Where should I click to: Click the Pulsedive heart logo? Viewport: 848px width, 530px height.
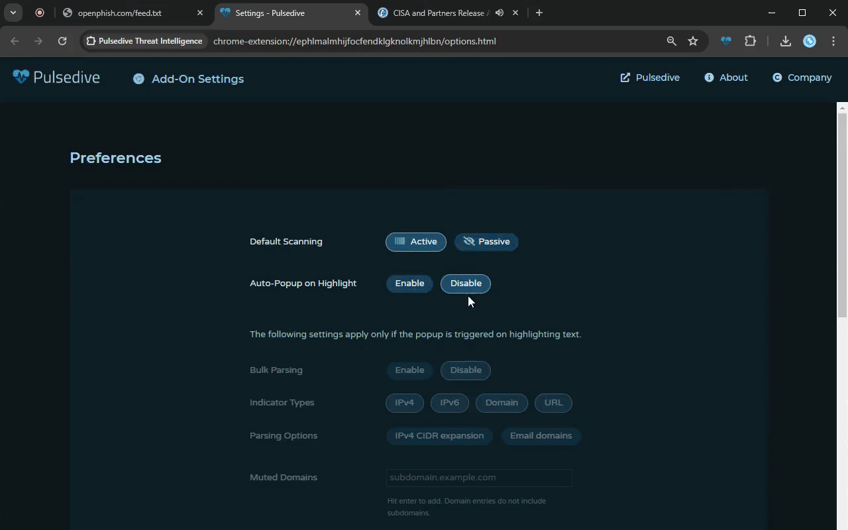21,77
